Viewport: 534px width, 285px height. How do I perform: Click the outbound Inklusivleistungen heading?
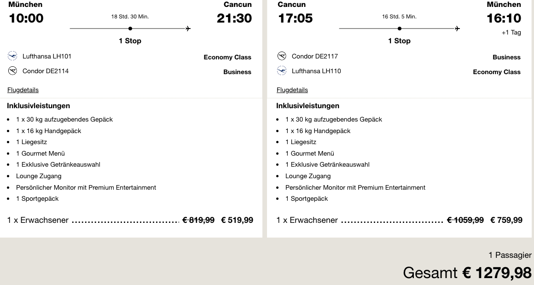point(39,105)
